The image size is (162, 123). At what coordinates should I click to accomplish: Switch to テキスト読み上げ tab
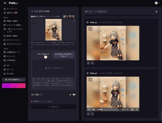pos(43,54)
